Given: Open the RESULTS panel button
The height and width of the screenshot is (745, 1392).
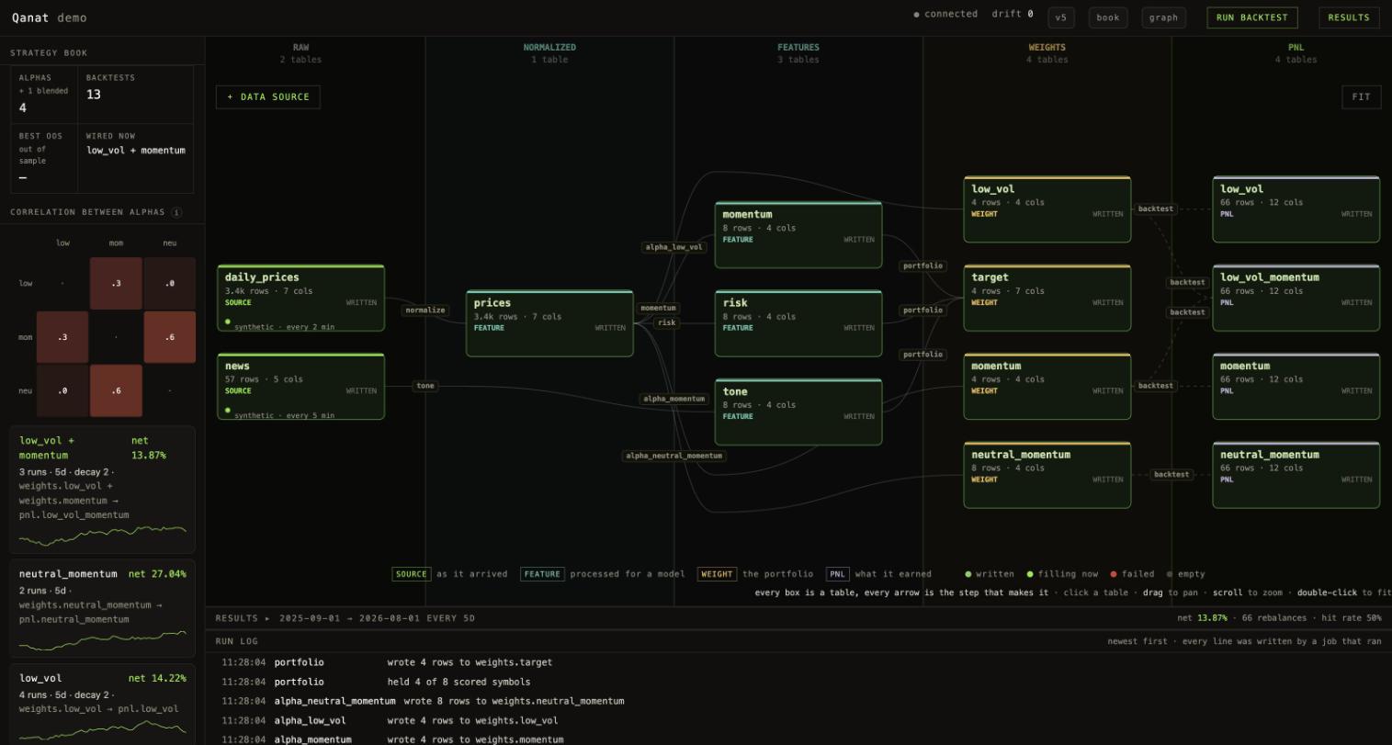Looking at the screenshot, I should point(1349,17).
